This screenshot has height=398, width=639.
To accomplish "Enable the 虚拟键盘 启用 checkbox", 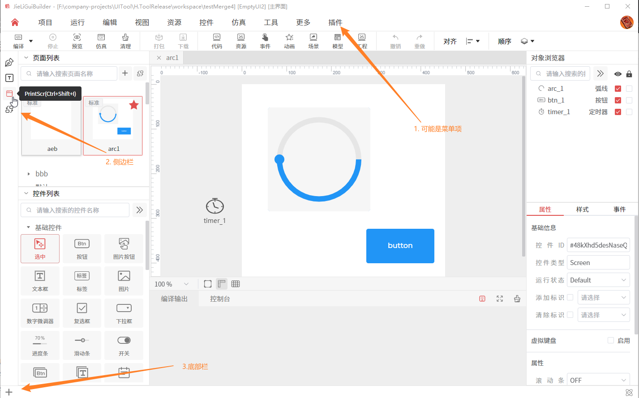I will click(611, 340).
